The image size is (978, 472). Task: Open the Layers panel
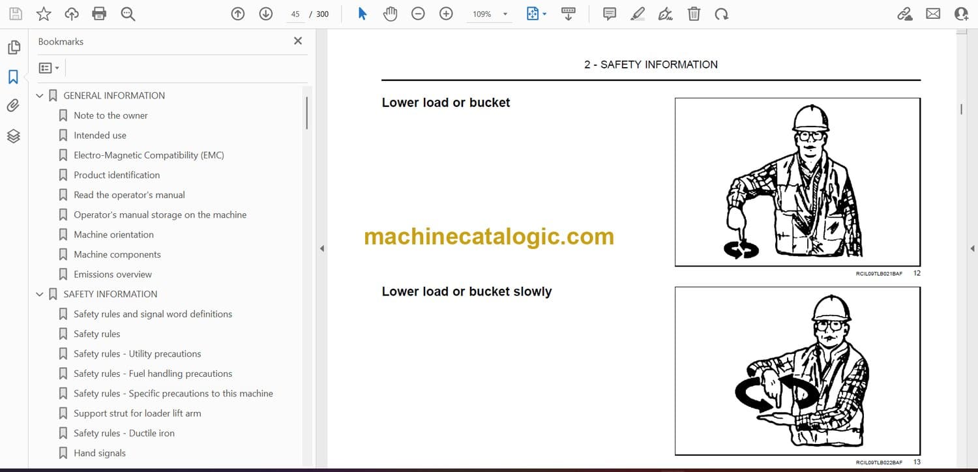click(x=13, y=136)
